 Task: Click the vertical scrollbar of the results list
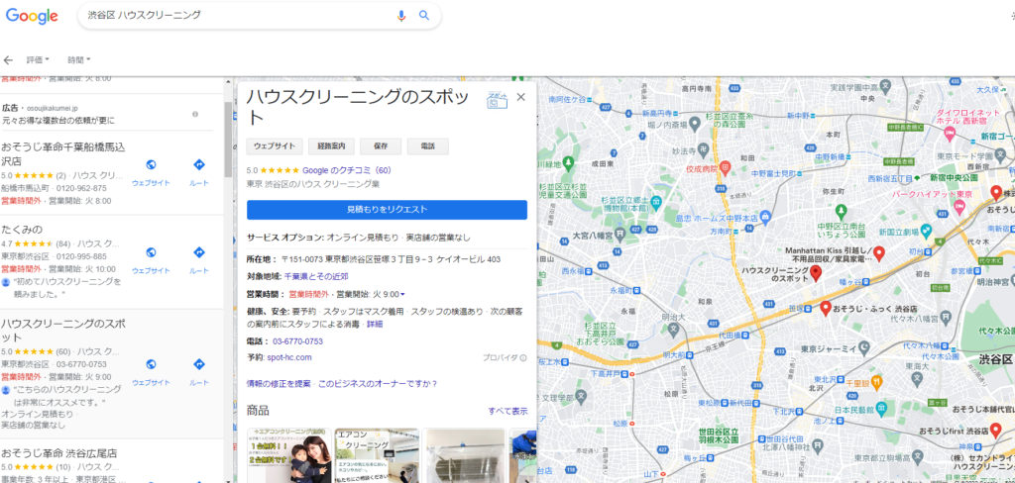point(228,139)
